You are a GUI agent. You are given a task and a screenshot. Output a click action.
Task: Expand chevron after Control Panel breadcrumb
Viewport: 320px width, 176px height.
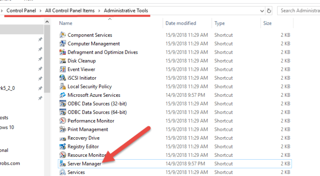(40, 10)
